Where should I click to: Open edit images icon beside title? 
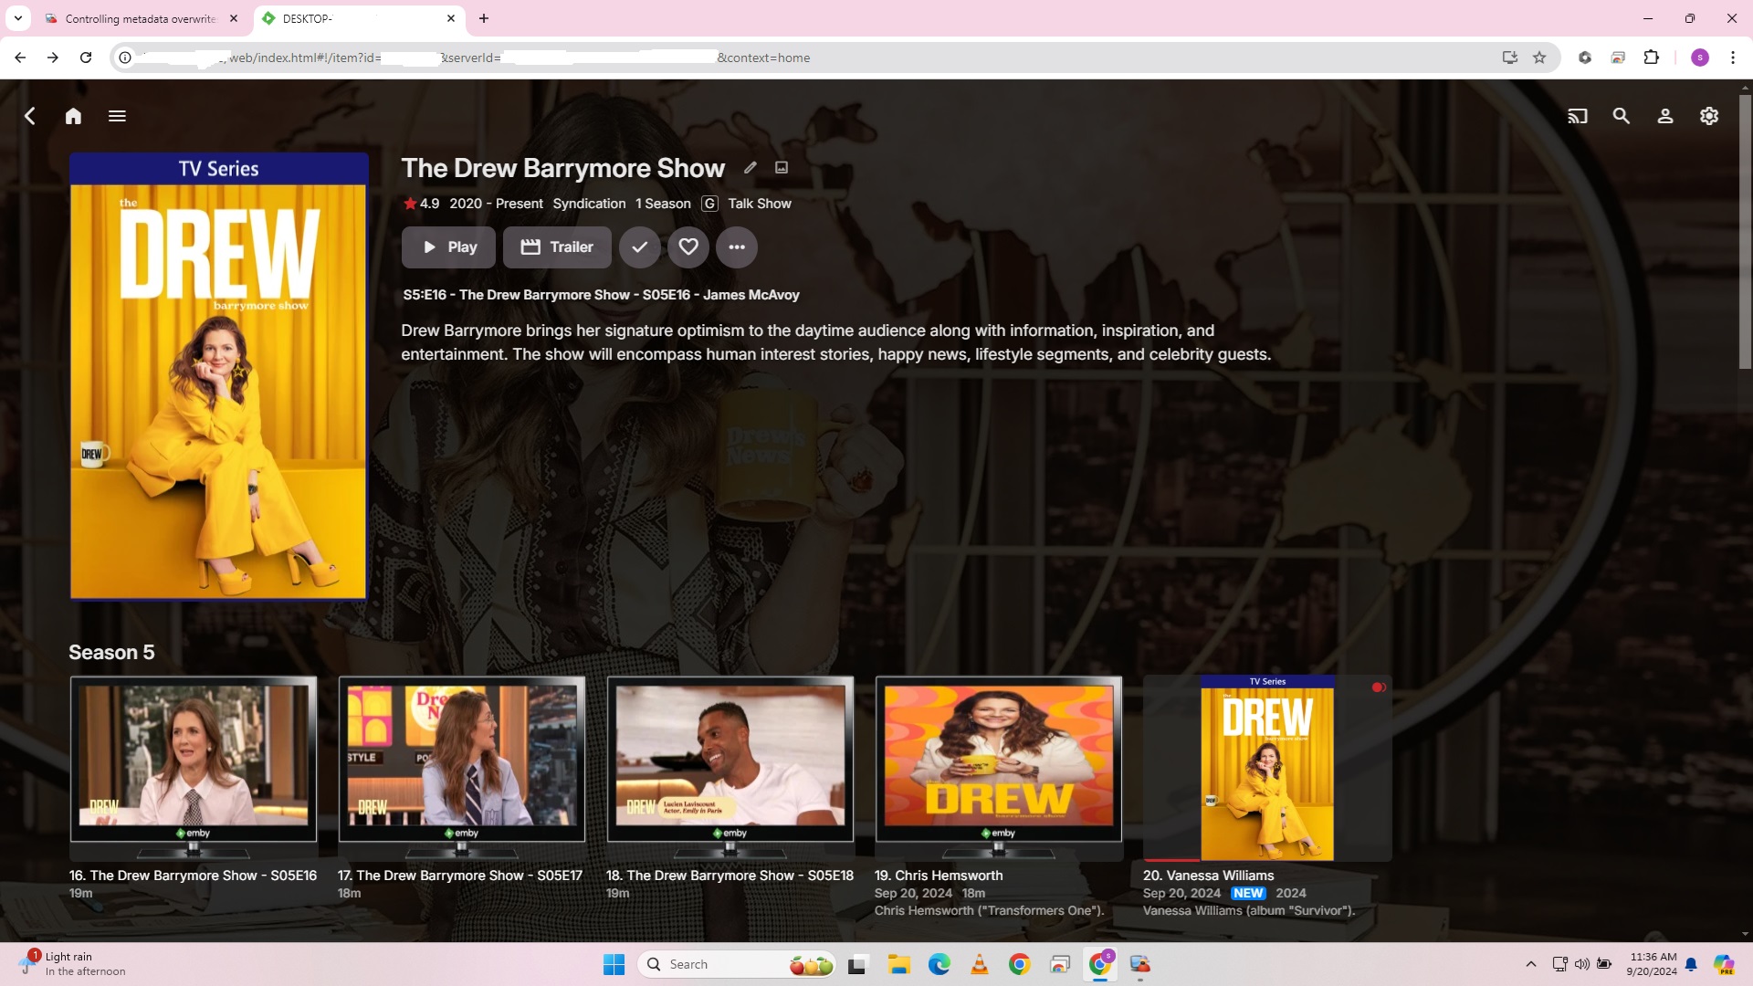[x=782, y=168]
